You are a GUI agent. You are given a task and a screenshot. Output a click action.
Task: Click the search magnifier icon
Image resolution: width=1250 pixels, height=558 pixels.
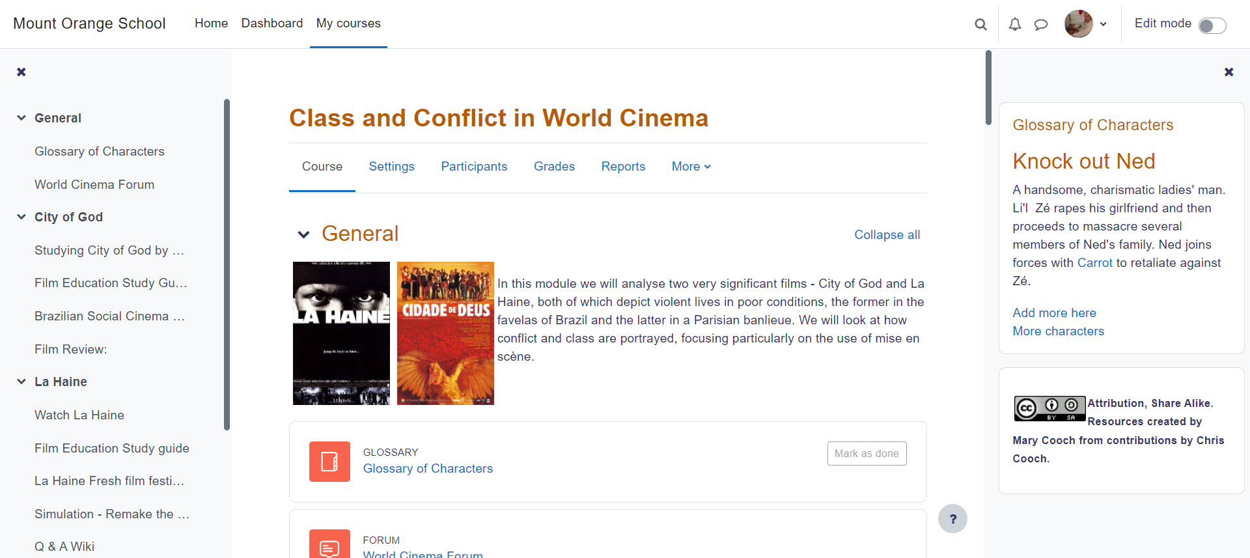[x=980, y=25]
